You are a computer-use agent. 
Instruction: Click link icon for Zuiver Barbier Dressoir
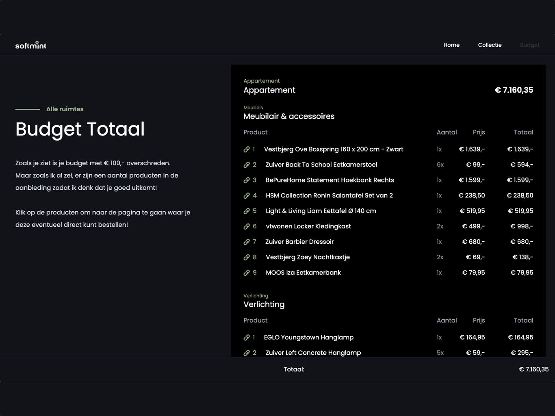(x=247, y=242)
